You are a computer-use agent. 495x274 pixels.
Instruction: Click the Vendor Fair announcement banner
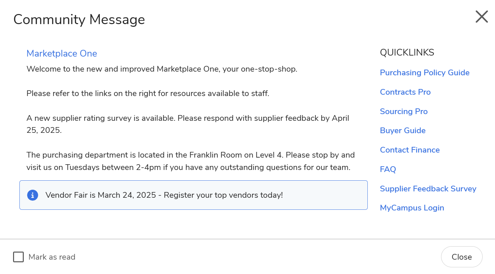193,195
